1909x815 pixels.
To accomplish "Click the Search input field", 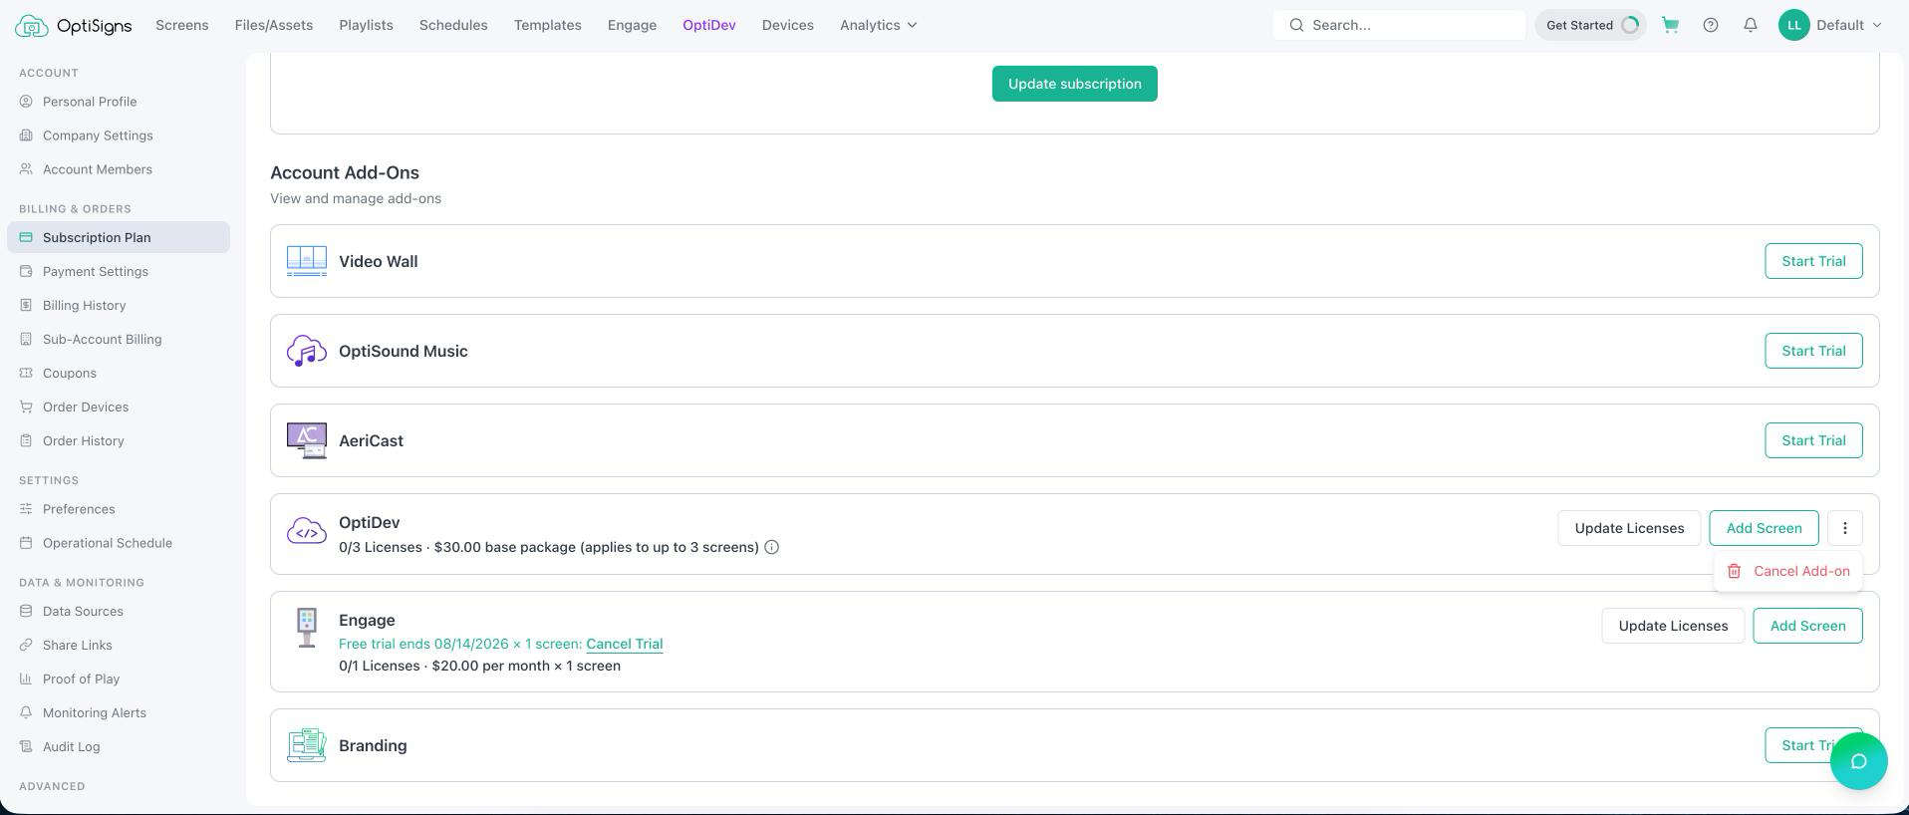I will click(1399, 25).
